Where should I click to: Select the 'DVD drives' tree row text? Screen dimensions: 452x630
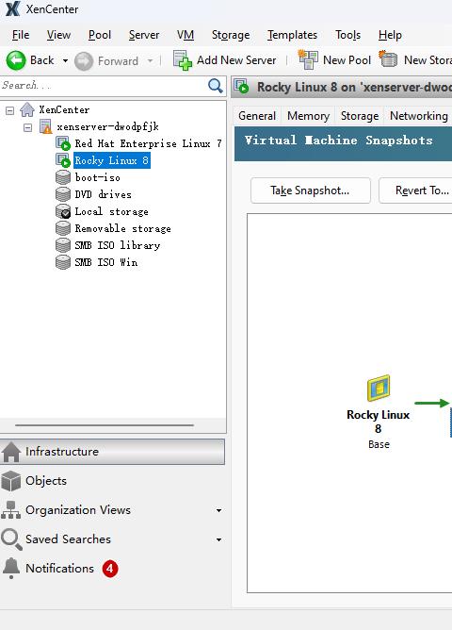[103, 194]
